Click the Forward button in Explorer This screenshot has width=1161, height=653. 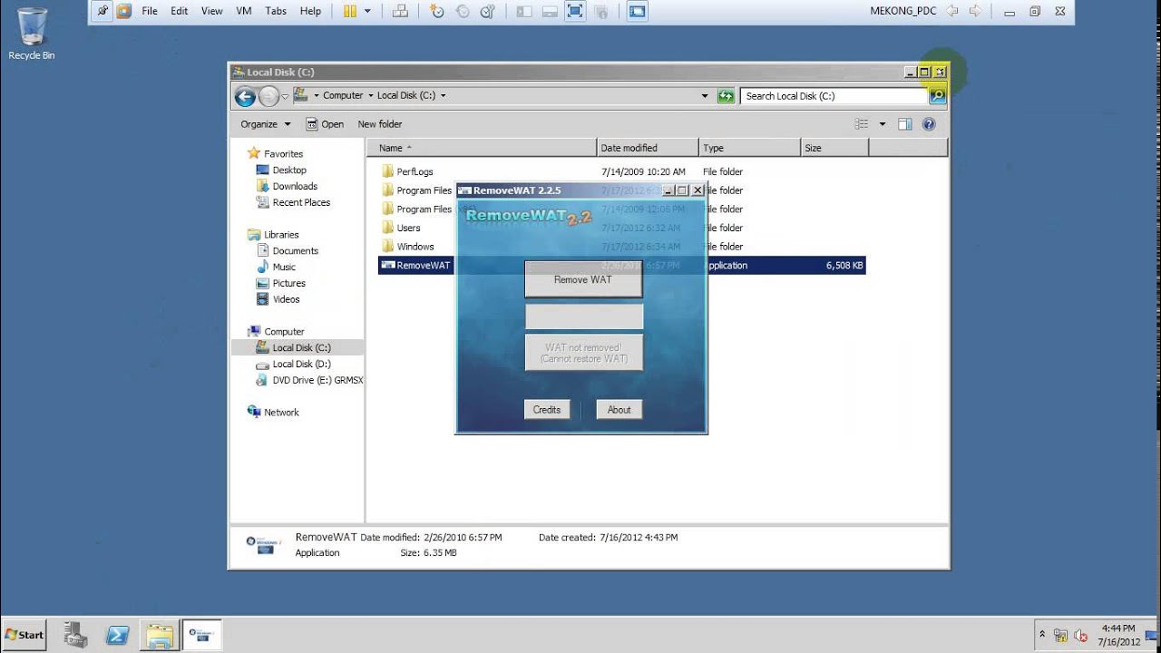268,96
